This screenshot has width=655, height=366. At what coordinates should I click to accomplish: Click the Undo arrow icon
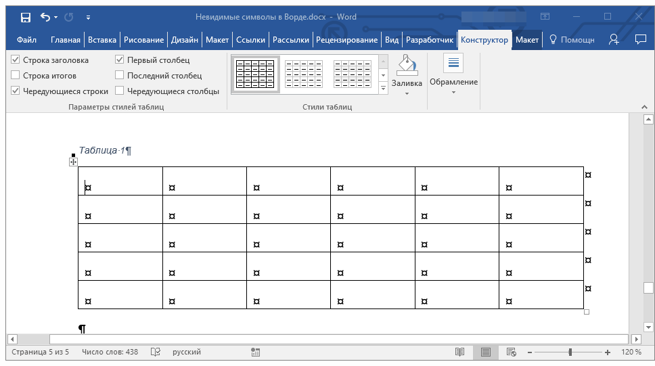pyautogui.click(x=45, y=17)
